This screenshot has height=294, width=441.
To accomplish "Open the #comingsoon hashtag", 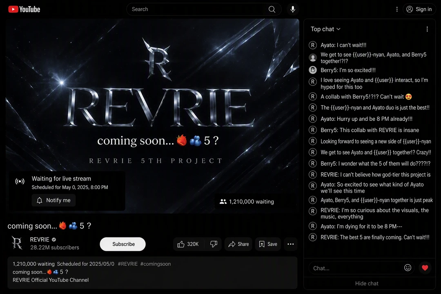I will [156, 264].
